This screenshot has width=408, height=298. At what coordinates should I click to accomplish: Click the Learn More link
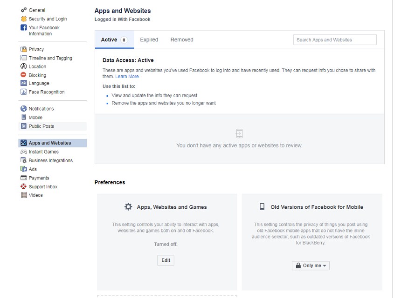coord(127,77)
